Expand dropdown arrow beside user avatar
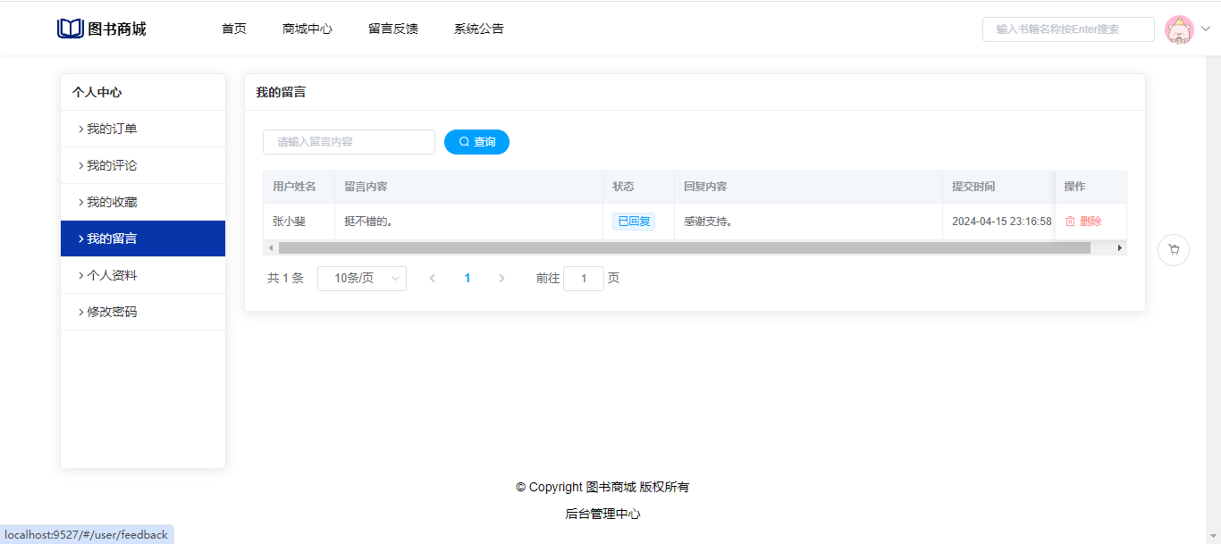1221x544 pixels. (x=1206, y=29)
